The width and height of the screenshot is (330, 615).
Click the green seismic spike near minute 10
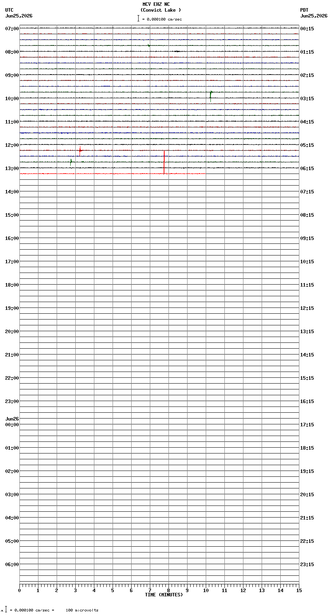pyautogui.click(x=211, y=96)
